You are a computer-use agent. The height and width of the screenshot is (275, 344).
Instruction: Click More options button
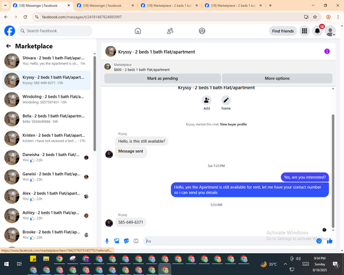[277, 78]
